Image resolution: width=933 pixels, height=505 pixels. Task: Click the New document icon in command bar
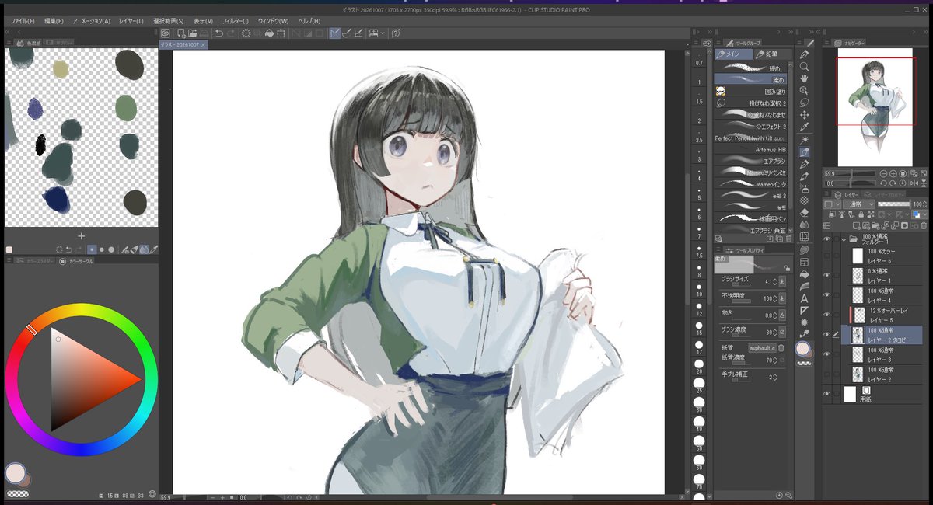[x=180, y=33]
